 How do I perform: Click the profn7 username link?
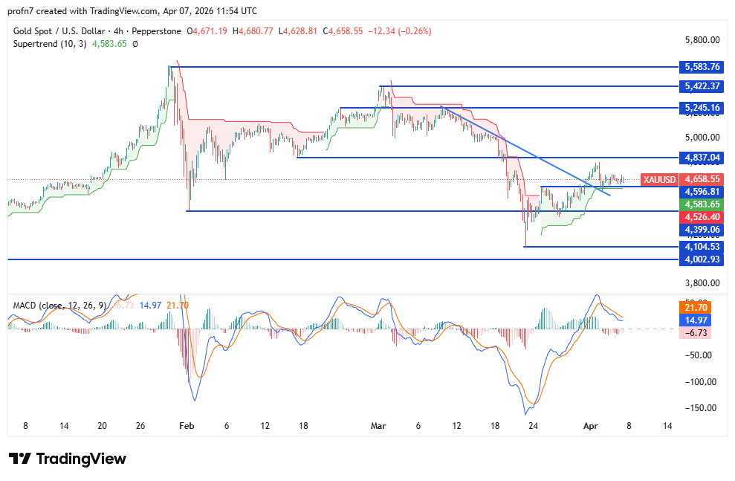point(22,11)
